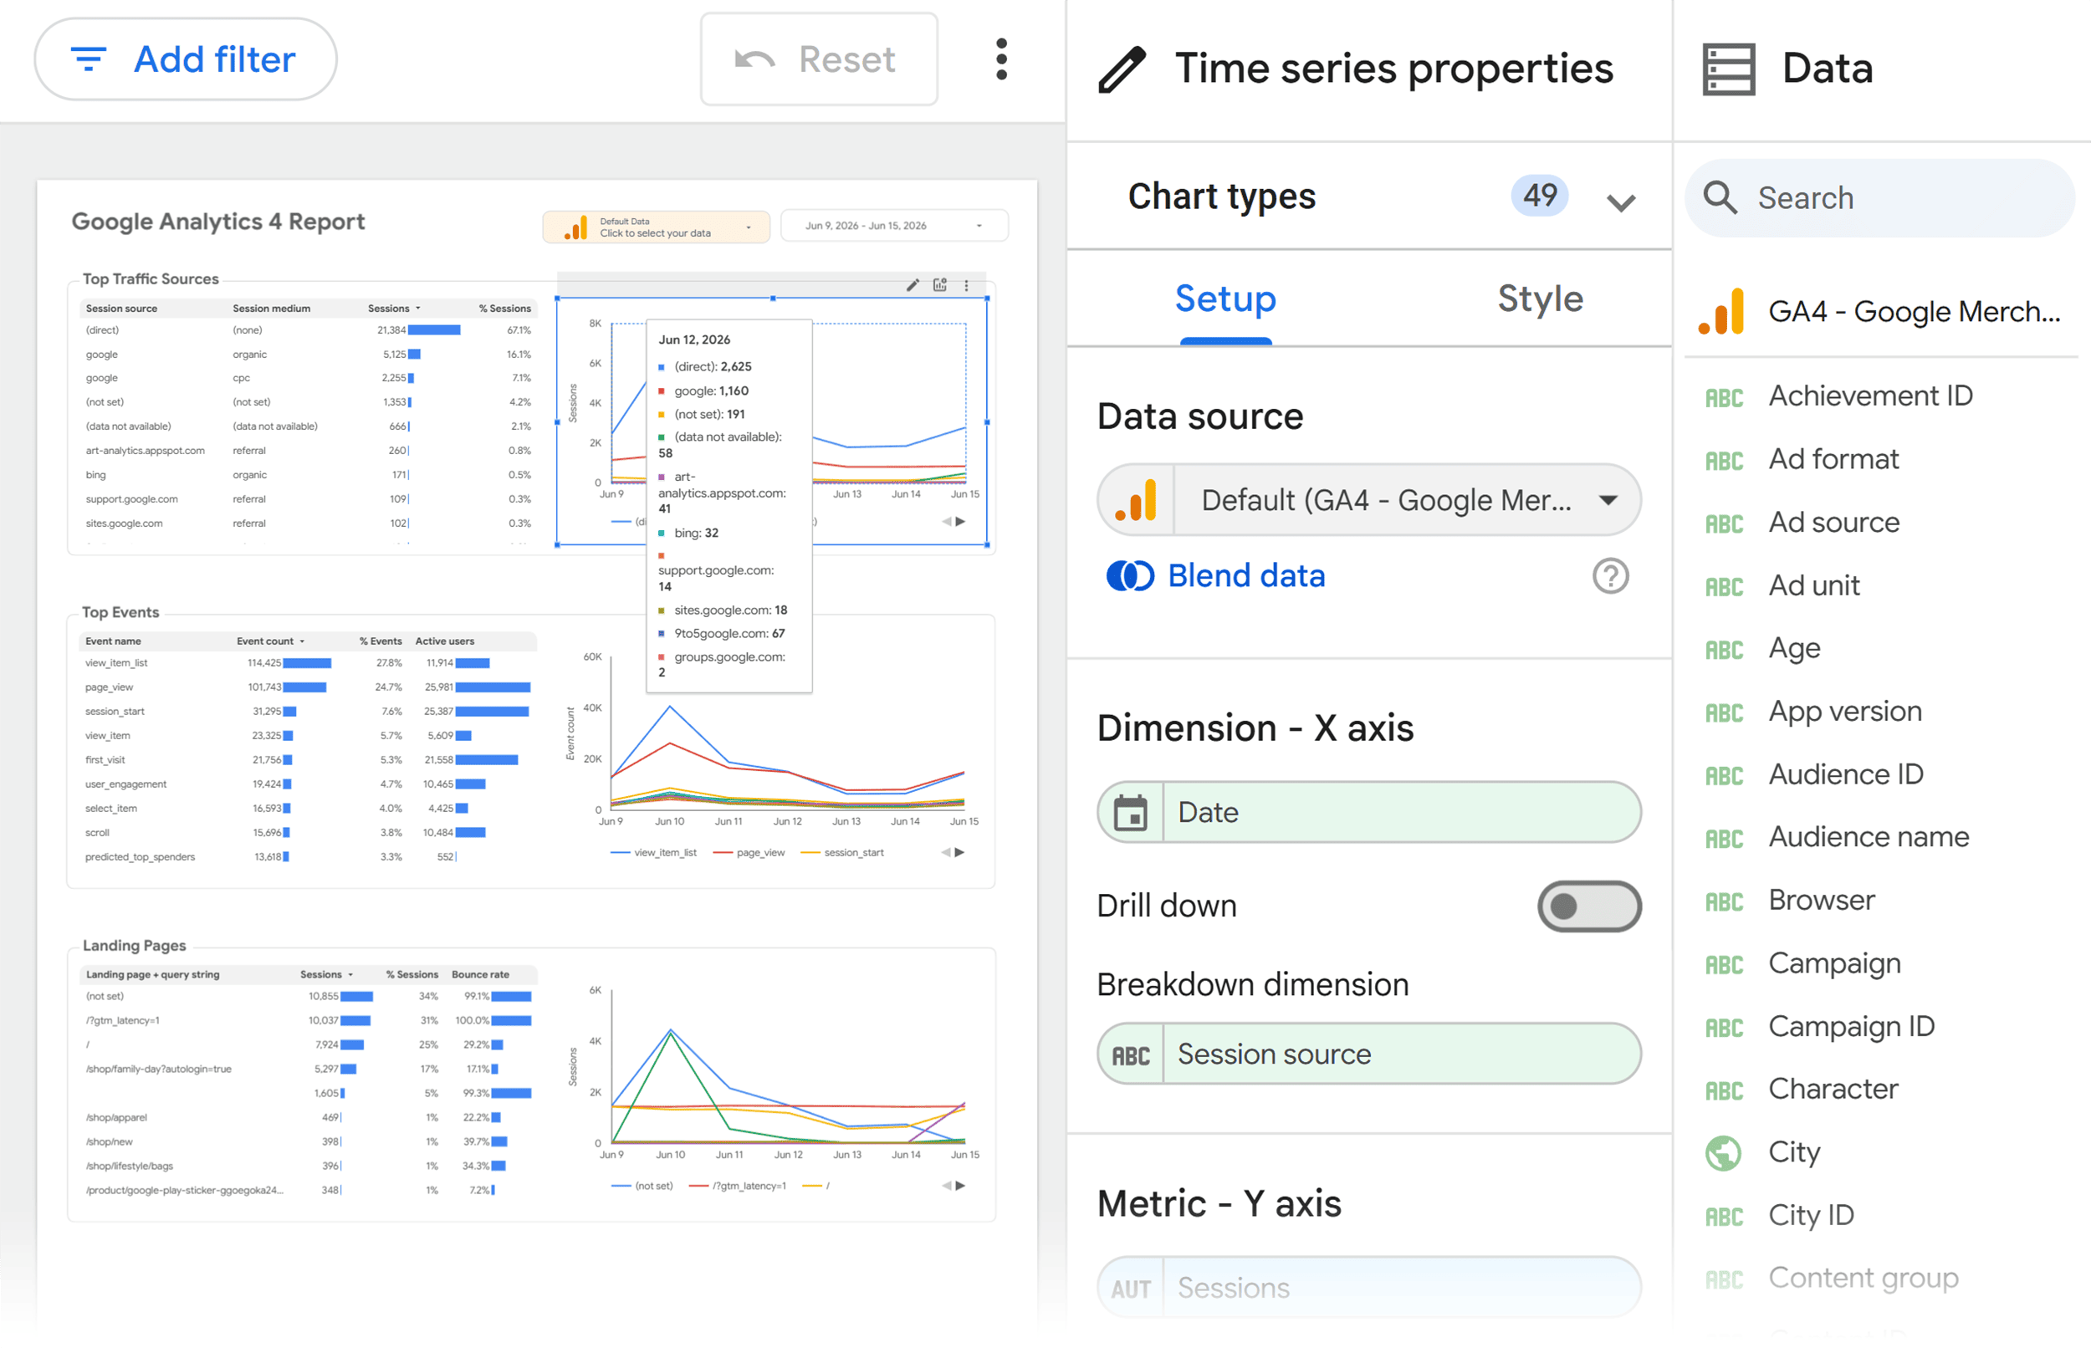Click the calendar icon in the Date dimension
2091x1348 pixels.
pyautogui.click(x=1131, y=812)
